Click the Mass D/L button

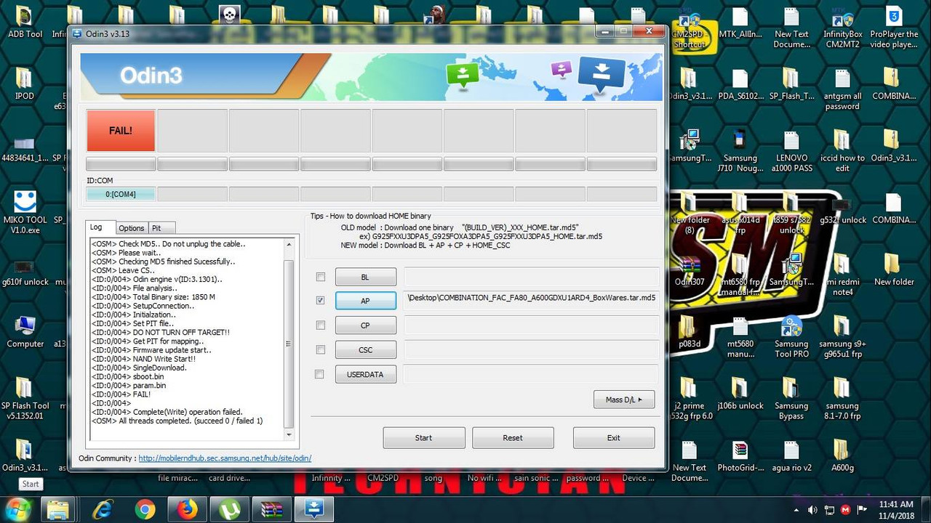pyautogui.click(x=624, y=400)
